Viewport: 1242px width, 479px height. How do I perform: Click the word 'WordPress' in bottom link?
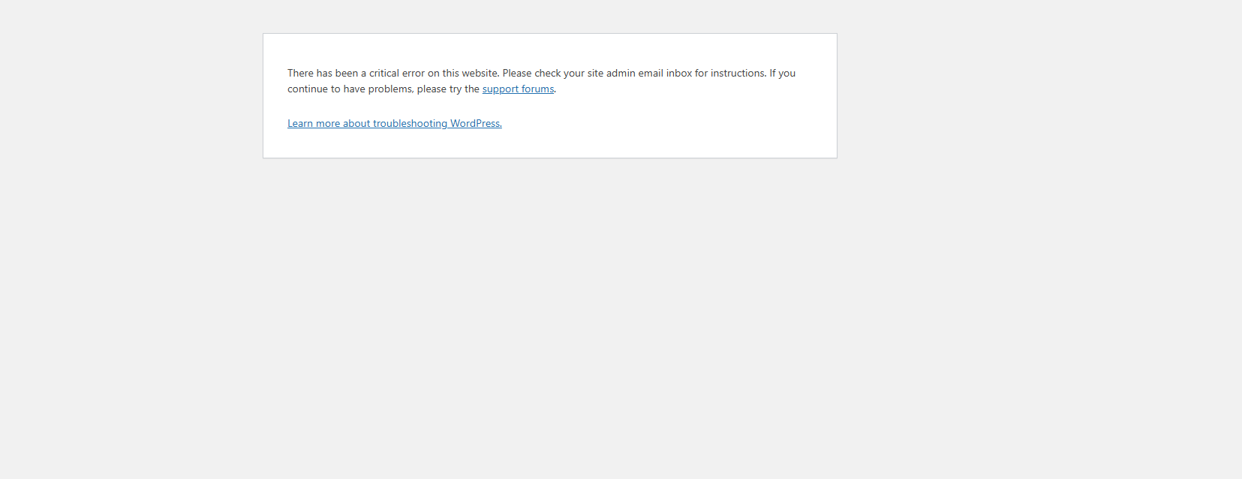click(475, 124)
